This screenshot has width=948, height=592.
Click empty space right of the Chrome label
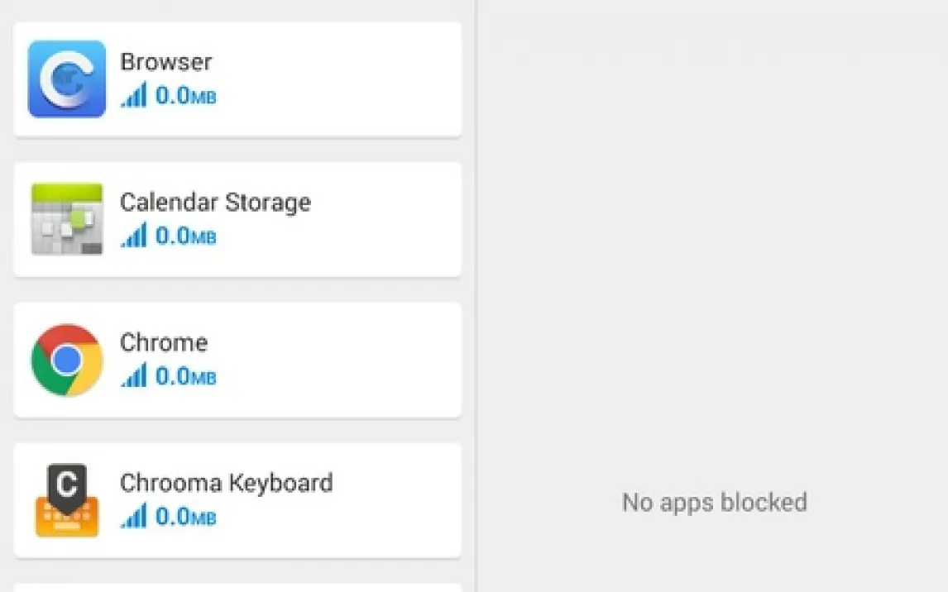(347, 360)
